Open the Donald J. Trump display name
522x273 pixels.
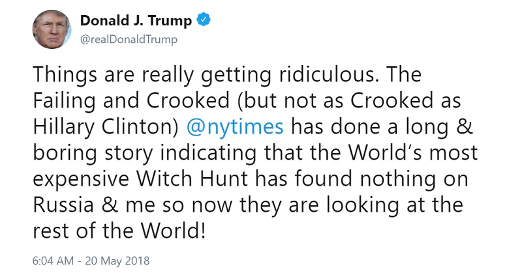[136, 21]
